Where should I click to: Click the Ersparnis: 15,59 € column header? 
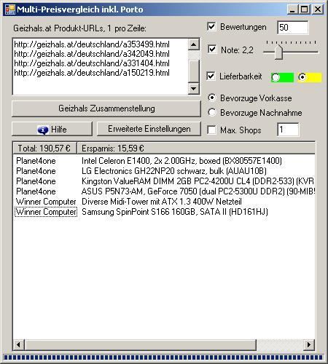(x=196, y=149)
